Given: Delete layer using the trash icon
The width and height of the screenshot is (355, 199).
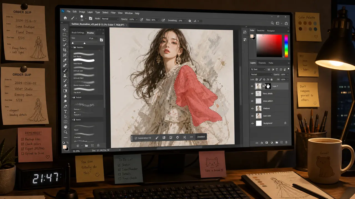Looking at the screenshot, I should click(x=286, y=143).
